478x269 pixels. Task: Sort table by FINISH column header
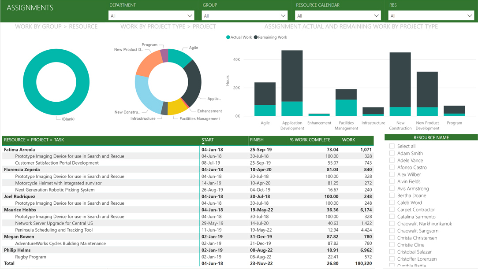click(x=257, y=140)
